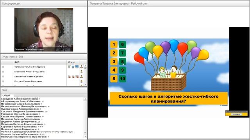Click chat message from Коренева Ирина Георгиевна
This screenshot has width=250, height=140.
(x=22, y=127)
